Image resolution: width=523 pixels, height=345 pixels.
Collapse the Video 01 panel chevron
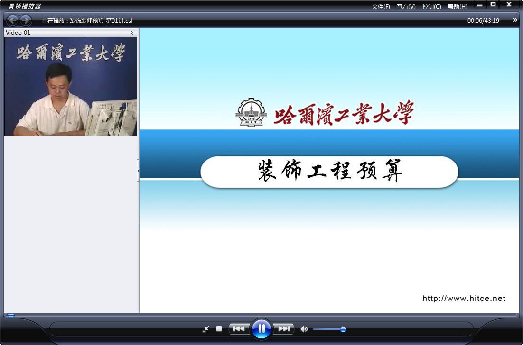pos(132,33)
